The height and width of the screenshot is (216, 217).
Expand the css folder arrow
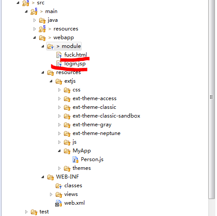click(59, 90)
